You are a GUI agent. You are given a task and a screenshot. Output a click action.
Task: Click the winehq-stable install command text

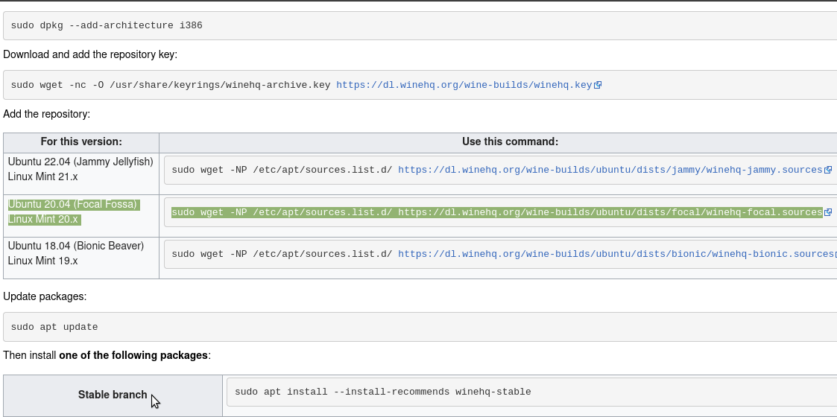[x=382, y=392]
